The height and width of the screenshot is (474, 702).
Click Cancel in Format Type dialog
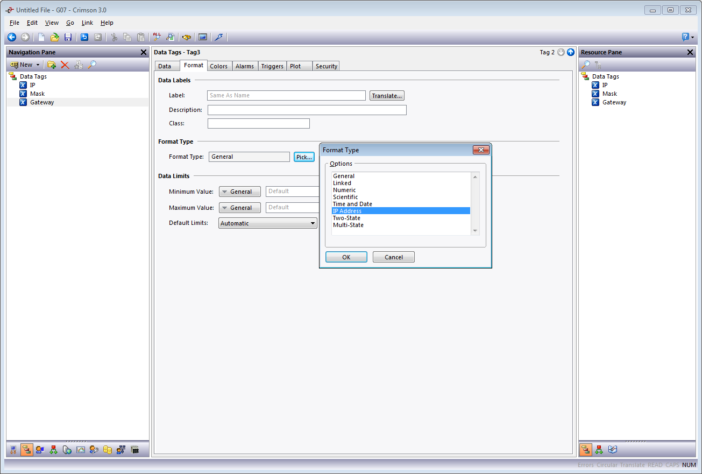pos(394,257)
